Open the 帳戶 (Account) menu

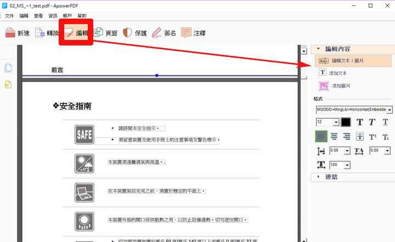[67, 16]
